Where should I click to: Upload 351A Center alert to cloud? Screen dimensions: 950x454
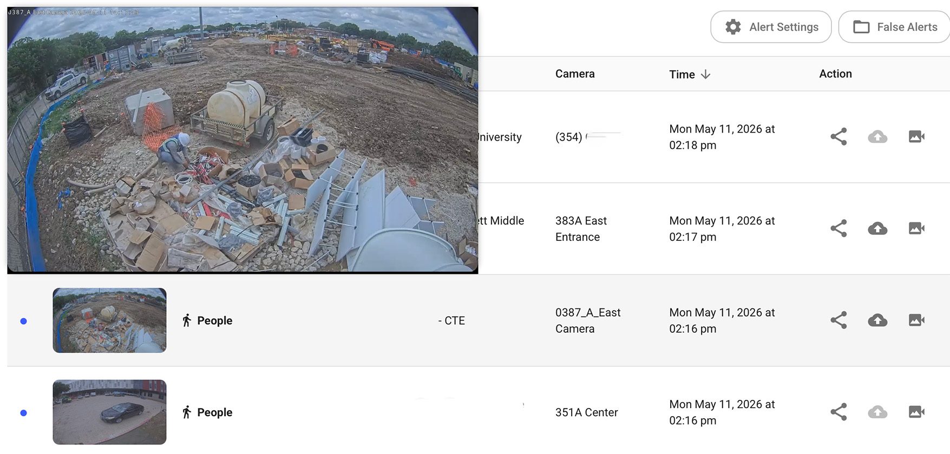877,412
